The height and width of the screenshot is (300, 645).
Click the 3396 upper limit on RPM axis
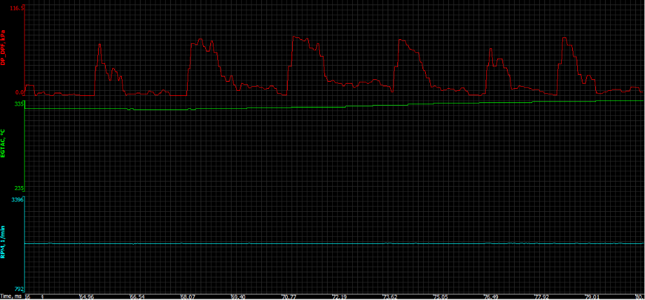point(17,200)
